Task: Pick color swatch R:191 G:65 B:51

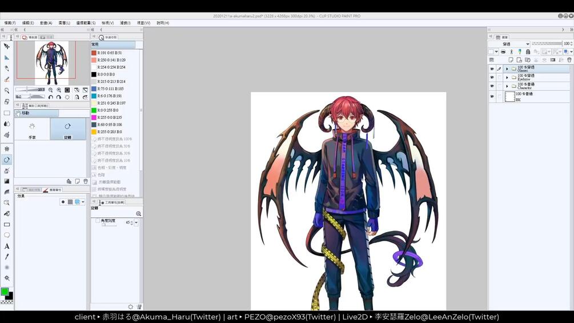Action: coord(94,53)
